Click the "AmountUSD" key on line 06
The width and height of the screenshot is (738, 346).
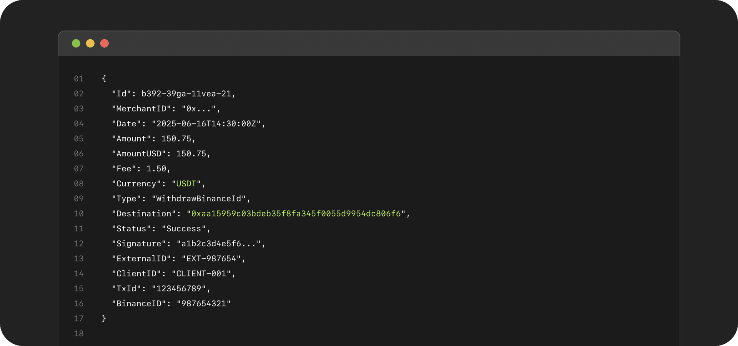pyautogui.click(x=139, y=154)
